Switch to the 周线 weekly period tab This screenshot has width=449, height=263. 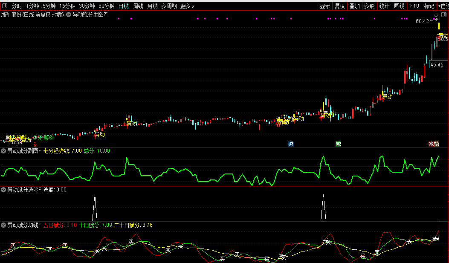(x=138, y=6)
